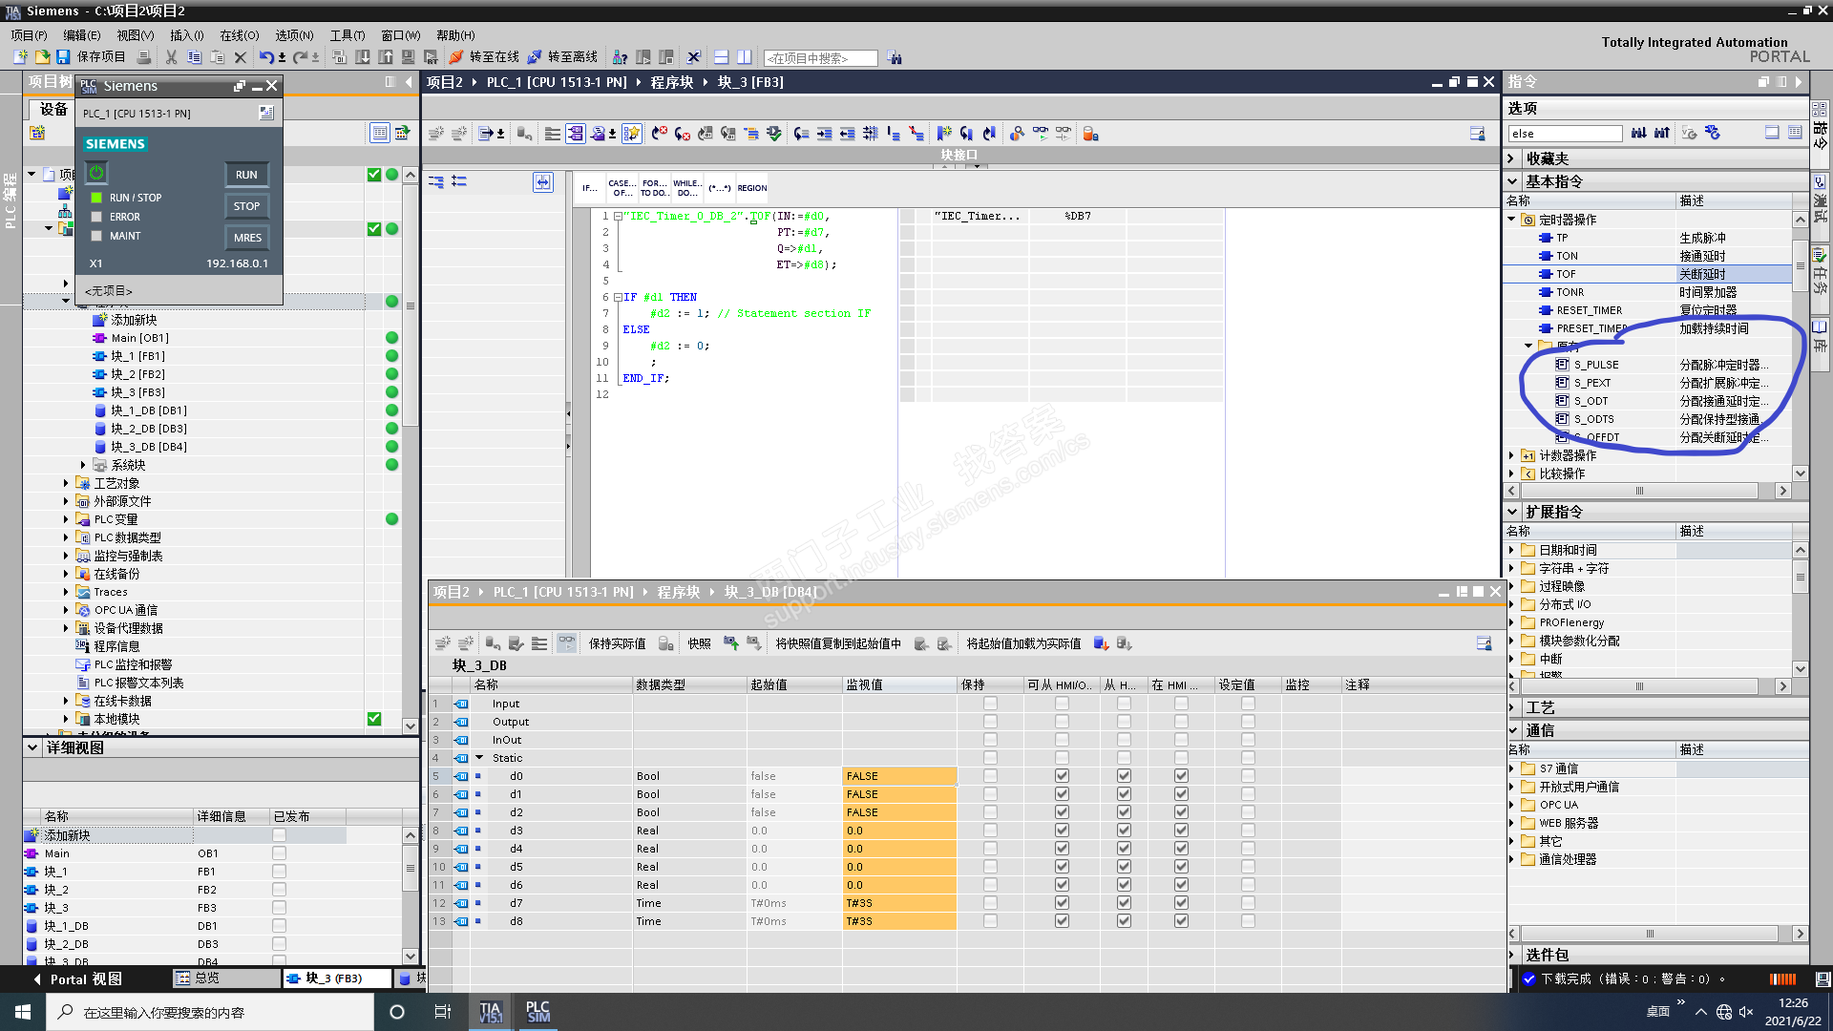The image size is (1833, 1031).
Task: Click the basic instructions horizontal scrollbar
Action: pos(1639,491)
